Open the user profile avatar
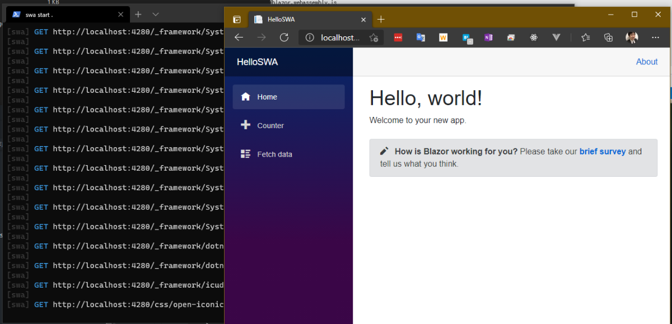This screenshot has height=324, width=672. pyautogui.click(x=632, y=37)
